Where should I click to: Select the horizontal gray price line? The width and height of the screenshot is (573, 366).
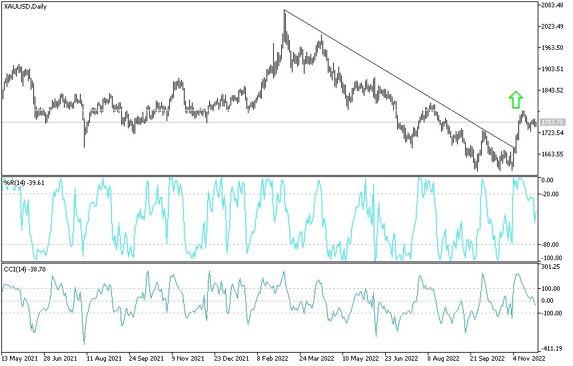[271, 122]
